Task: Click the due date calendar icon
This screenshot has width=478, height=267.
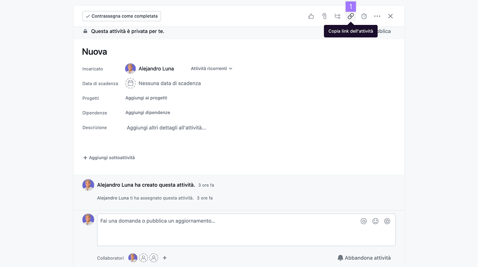Action: pos(130,83)
